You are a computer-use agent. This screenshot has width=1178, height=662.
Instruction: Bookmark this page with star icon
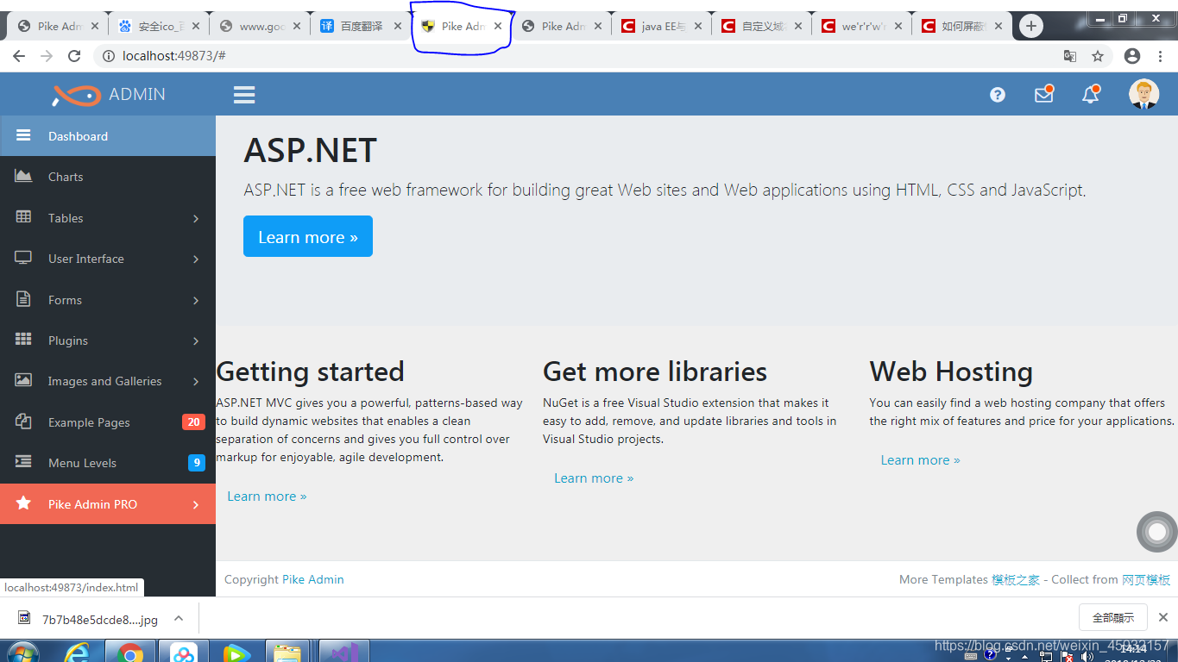tap(1098, 56)
